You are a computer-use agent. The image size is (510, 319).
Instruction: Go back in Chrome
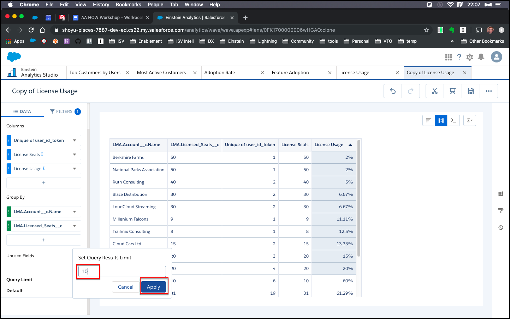click(x=8, y=30)
